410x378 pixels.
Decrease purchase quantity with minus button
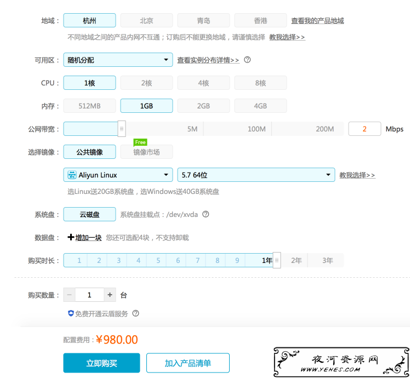click(x=69, y=295)
